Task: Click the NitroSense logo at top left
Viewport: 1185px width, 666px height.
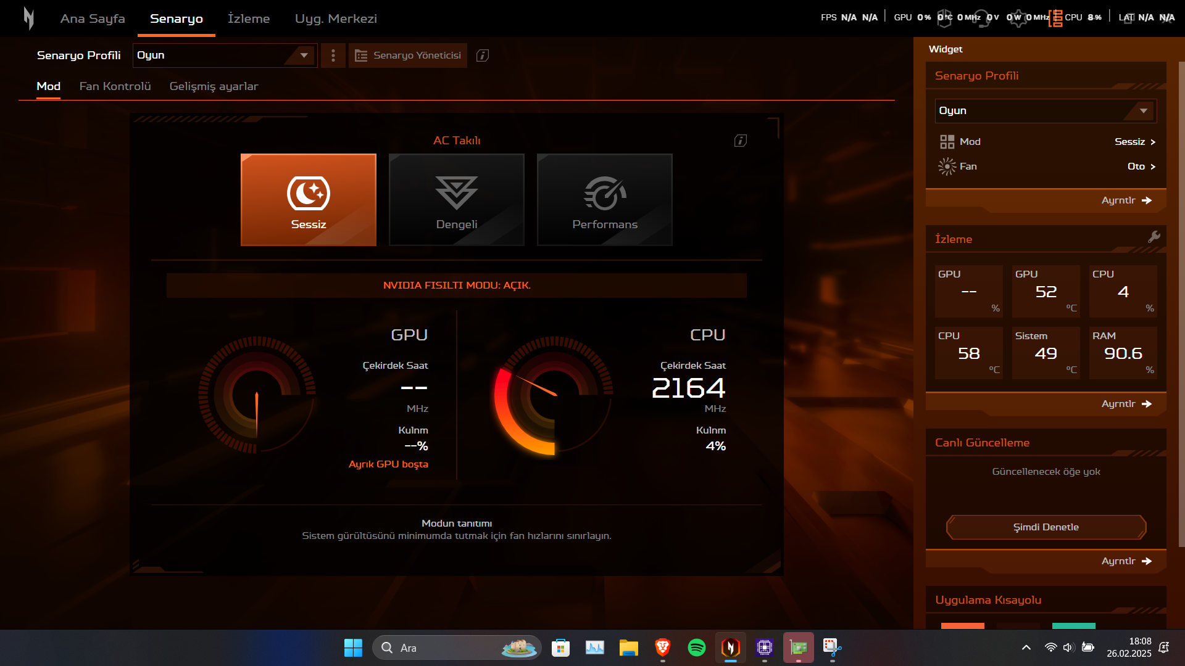Action: pyautogui.click(x=28, y=18)
